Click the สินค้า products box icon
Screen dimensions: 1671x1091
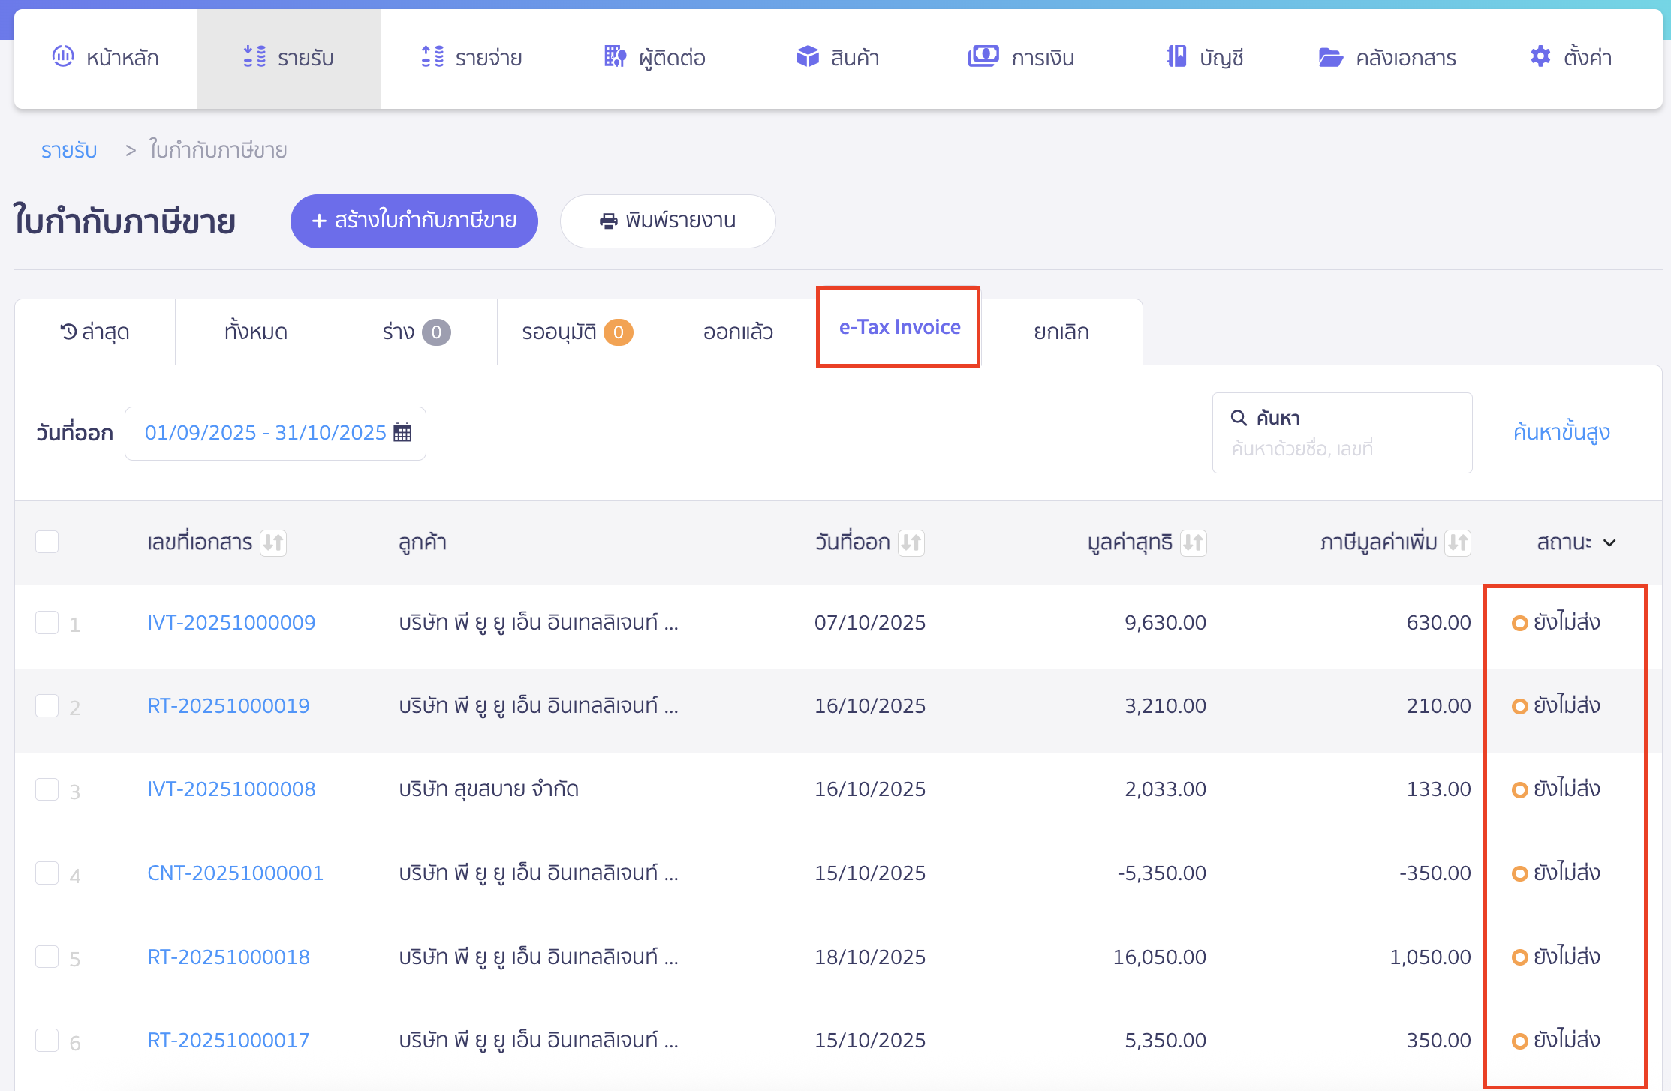[806, 56]
